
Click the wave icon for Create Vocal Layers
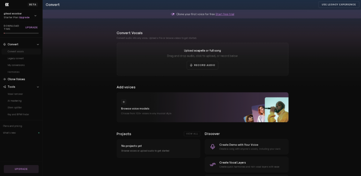[213, 164]
